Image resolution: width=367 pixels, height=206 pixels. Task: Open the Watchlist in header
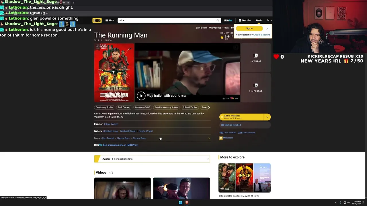[245, 20]
